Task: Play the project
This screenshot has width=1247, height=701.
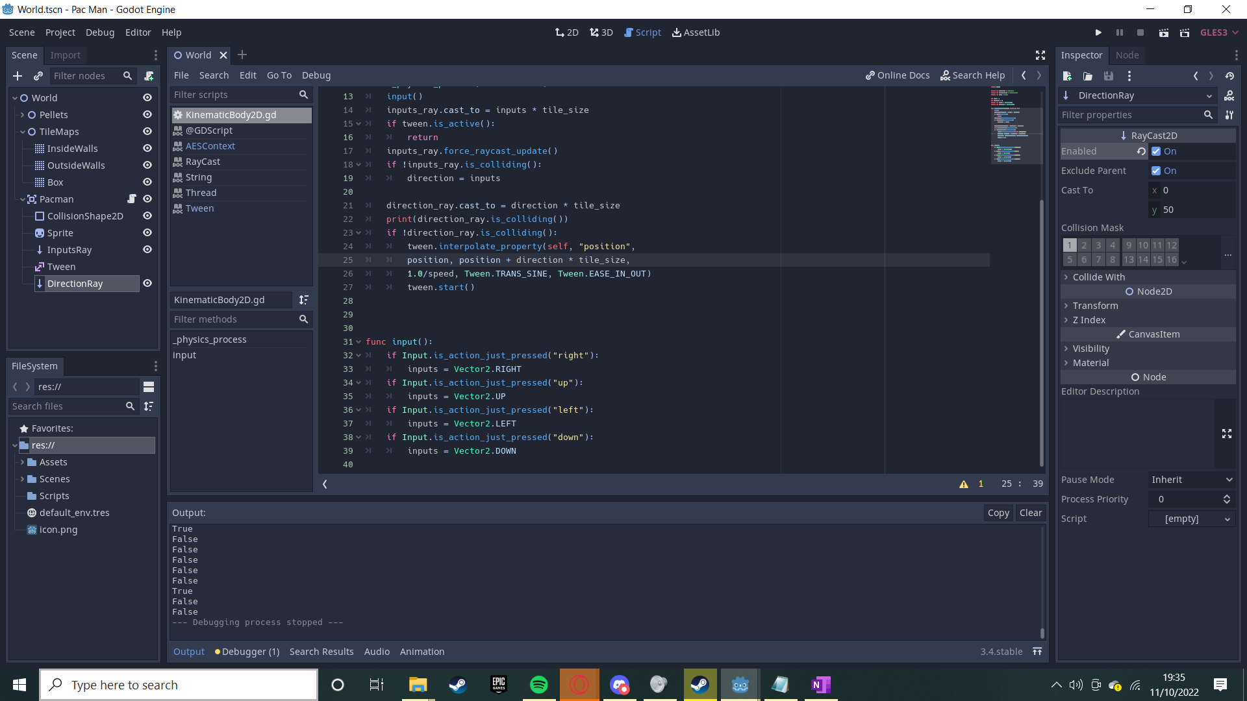Action: [x=1098, y=32]
